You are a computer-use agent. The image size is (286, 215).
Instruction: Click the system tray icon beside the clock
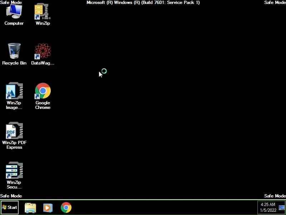tap(282, 207)
